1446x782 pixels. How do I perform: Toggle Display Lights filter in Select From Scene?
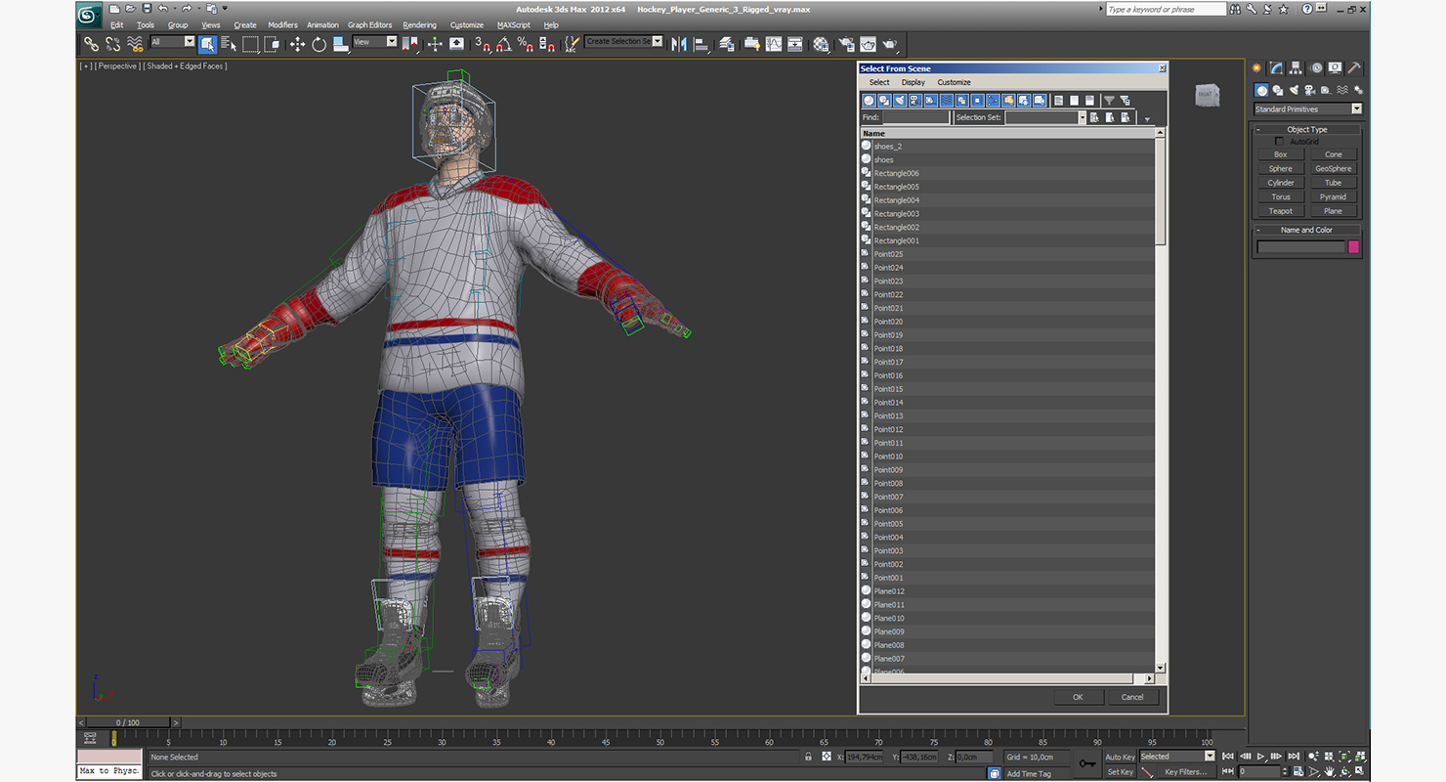tap(900, 101)
